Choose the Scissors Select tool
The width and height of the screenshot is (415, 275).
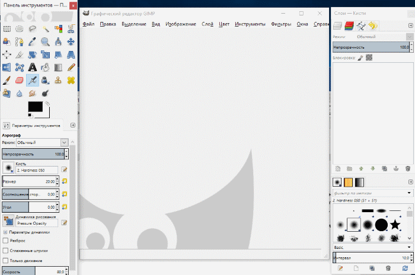(x=72, y=28)
